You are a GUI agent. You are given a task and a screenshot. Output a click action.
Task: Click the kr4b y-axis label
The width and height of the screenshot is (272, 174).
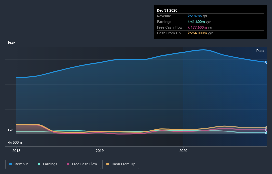12,43
